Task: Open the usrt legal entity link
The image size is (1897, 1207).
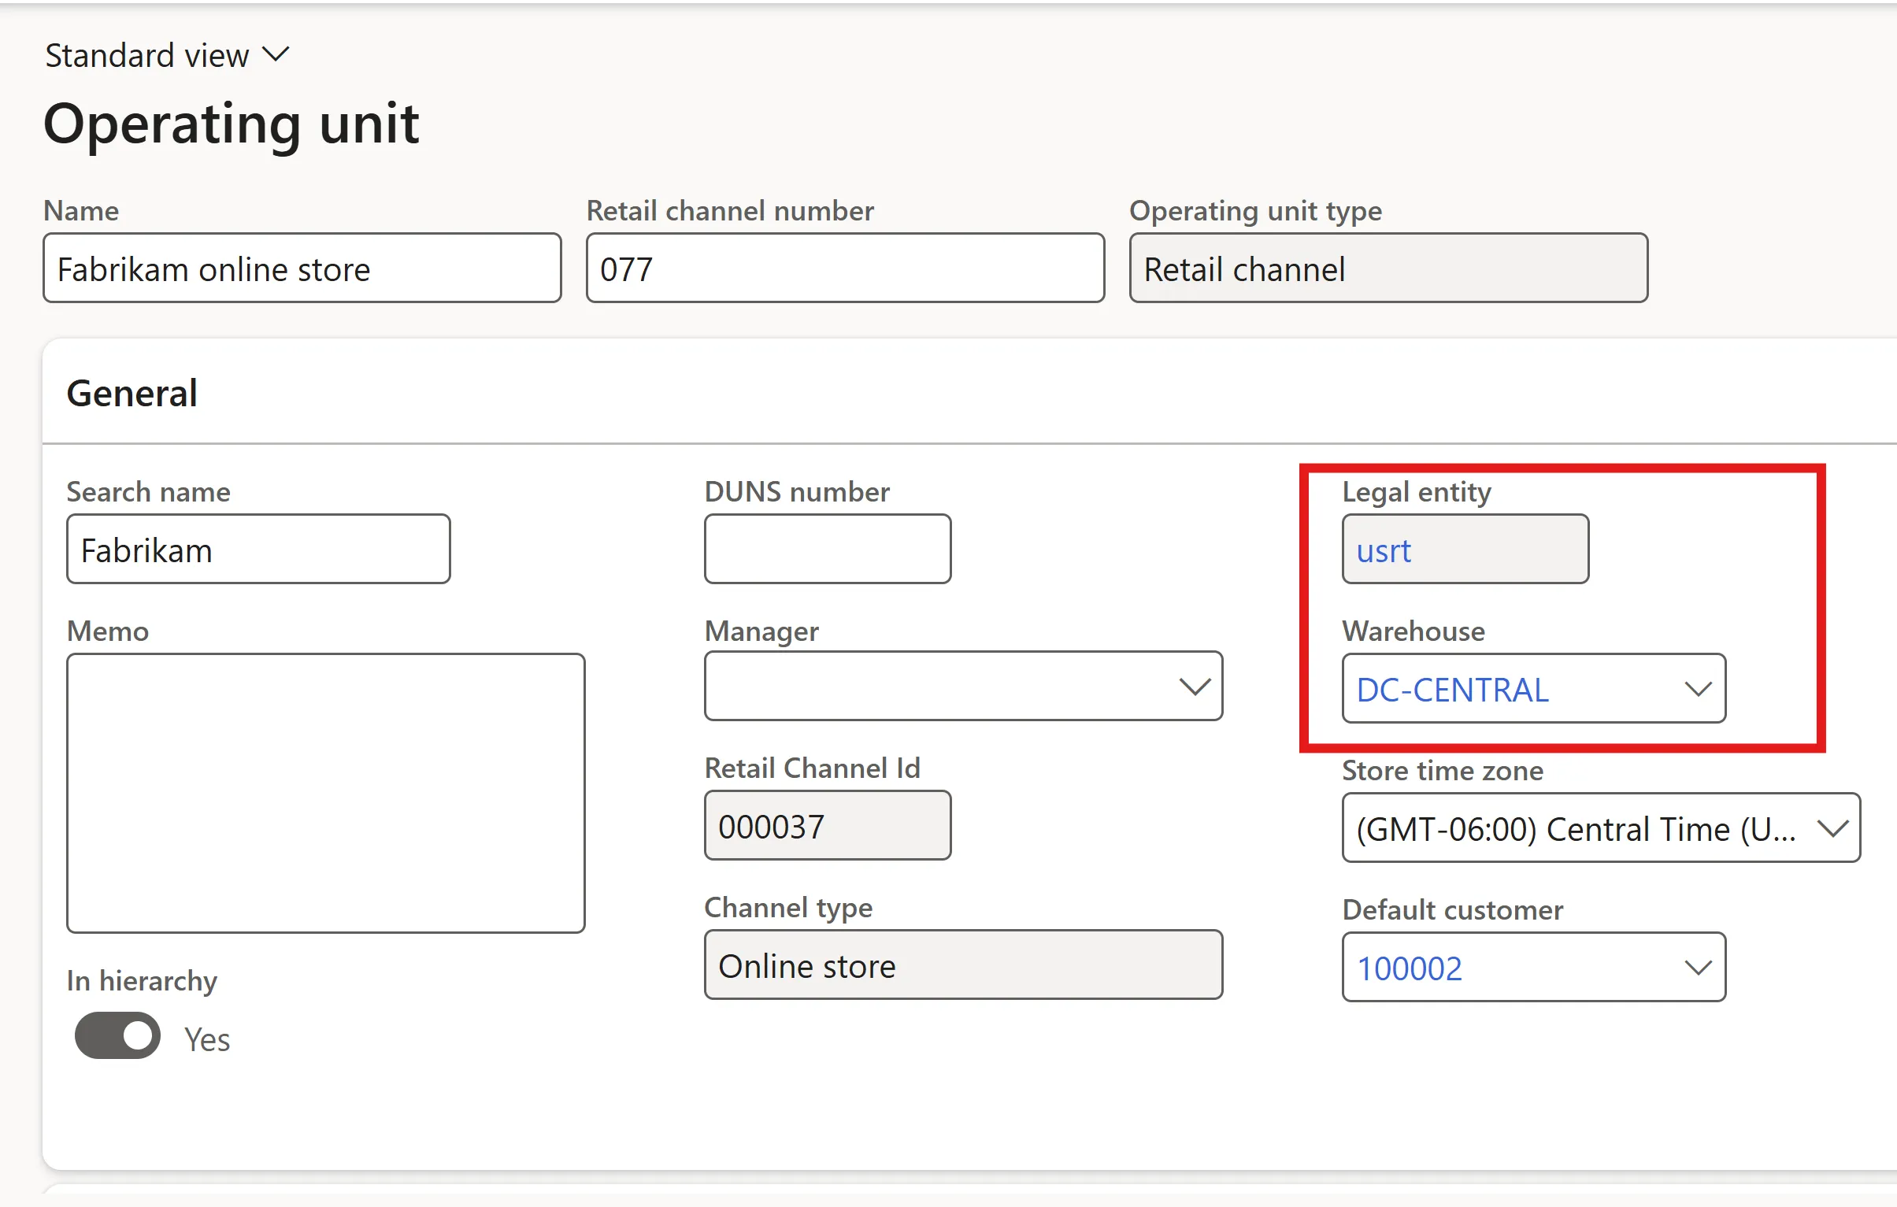Action: 1384,550
